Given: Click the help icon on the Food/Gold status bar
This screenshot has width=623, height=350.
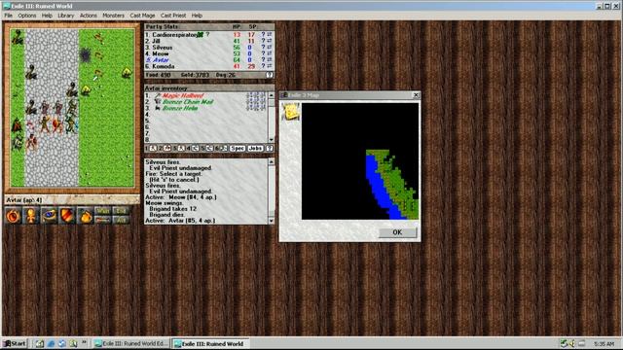Looking at the screenshot, I should [x=270, y=75].
